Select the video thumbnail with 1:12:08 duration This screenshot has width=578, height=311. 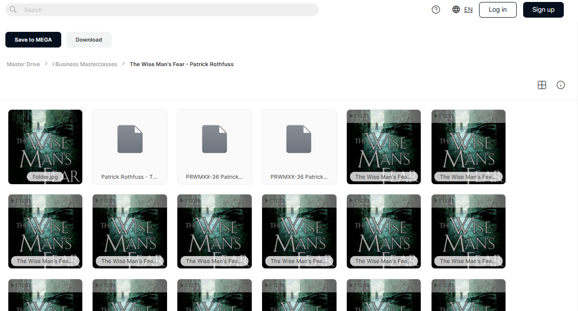click(x=384, y=295)
